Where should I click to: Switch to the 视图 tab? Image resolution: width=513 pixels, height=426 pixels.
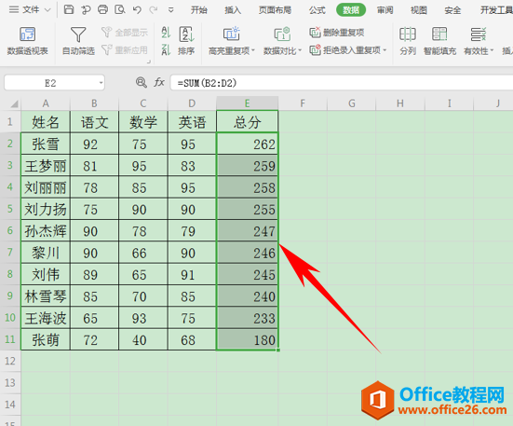point(419,10)
